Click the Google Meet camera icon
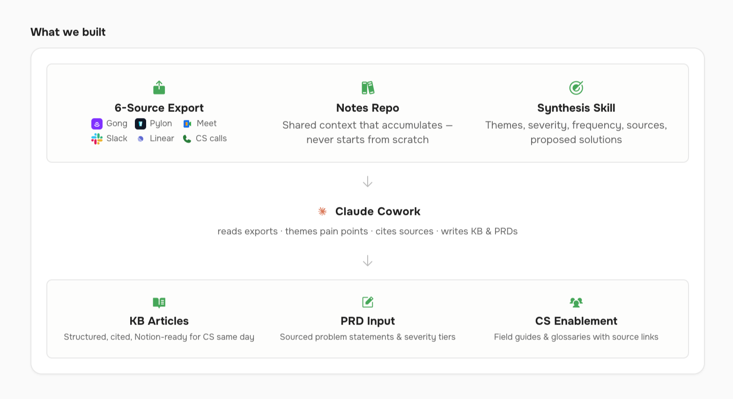The width and height of the screenshot is (733, 399). pos(187,124)
